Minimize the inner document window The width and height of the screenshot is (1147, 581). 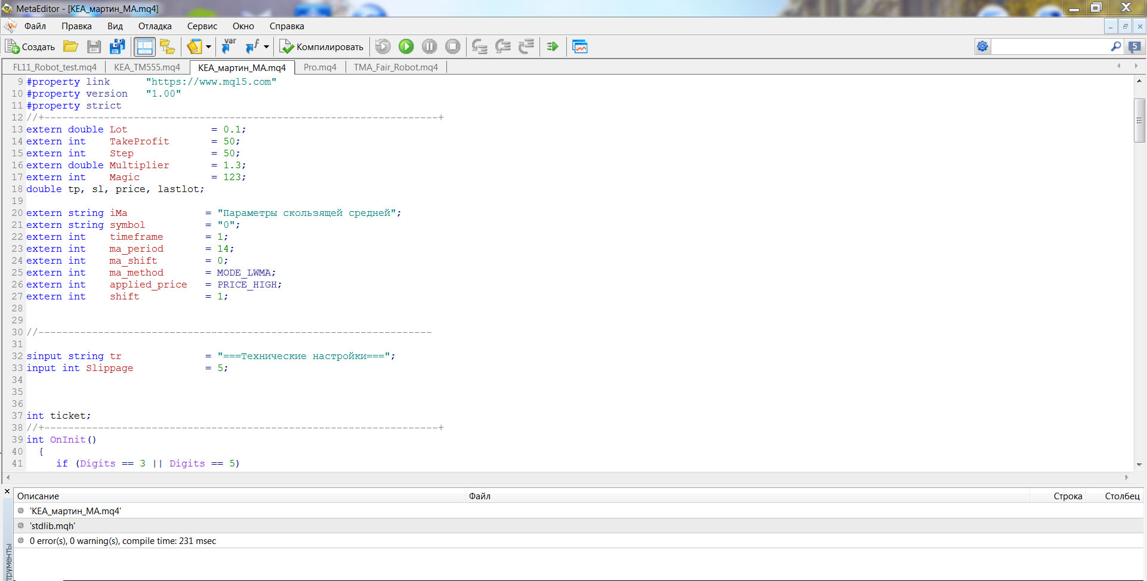click(x=1111, y=26)
